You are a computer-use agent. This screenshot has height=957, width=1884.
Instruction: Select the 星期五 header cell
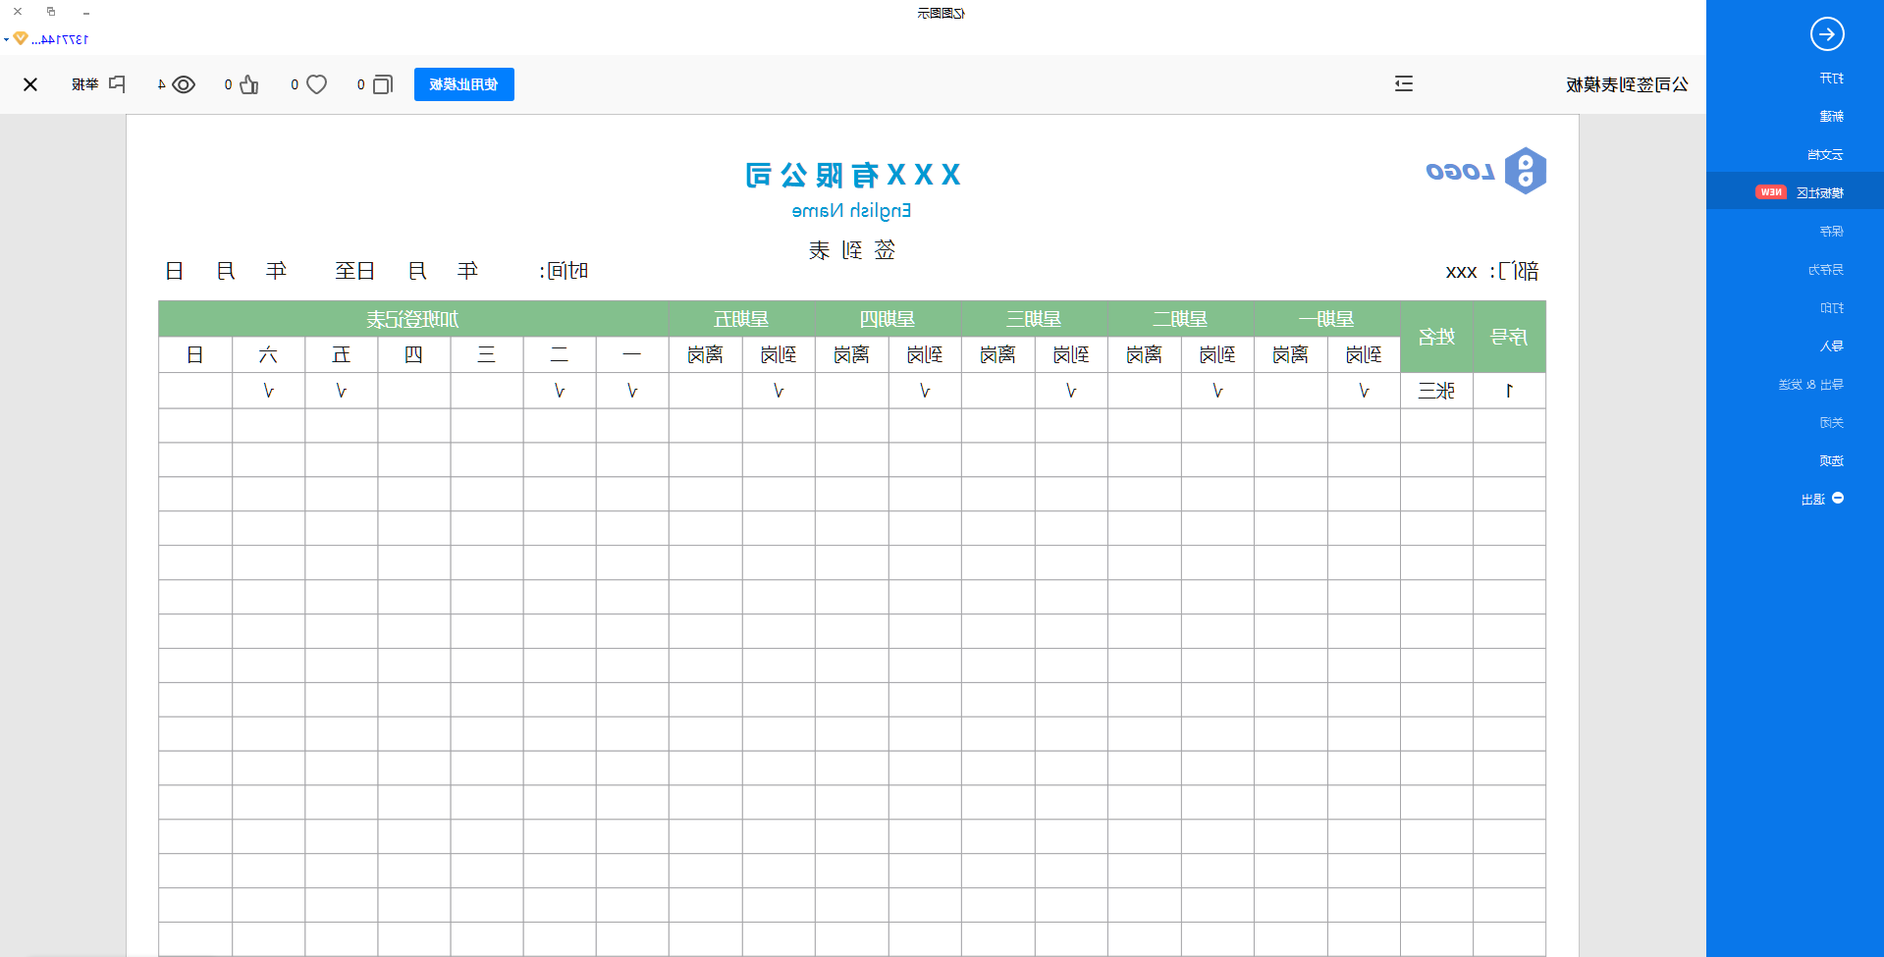click(742, 319)
